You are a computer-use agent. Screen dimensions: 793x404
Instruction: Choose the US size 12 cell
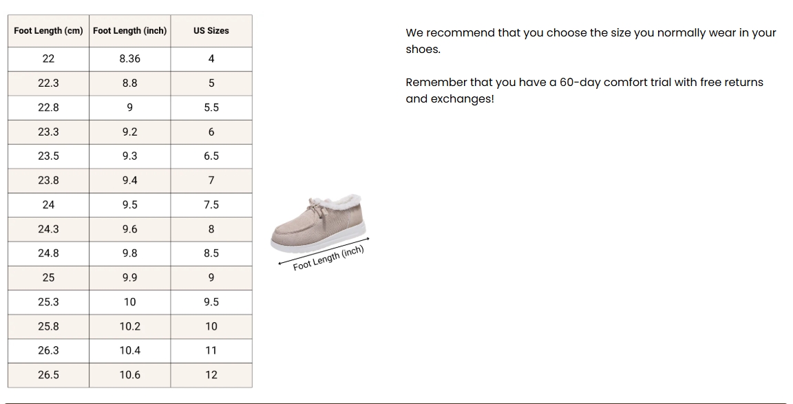(211, 375)
